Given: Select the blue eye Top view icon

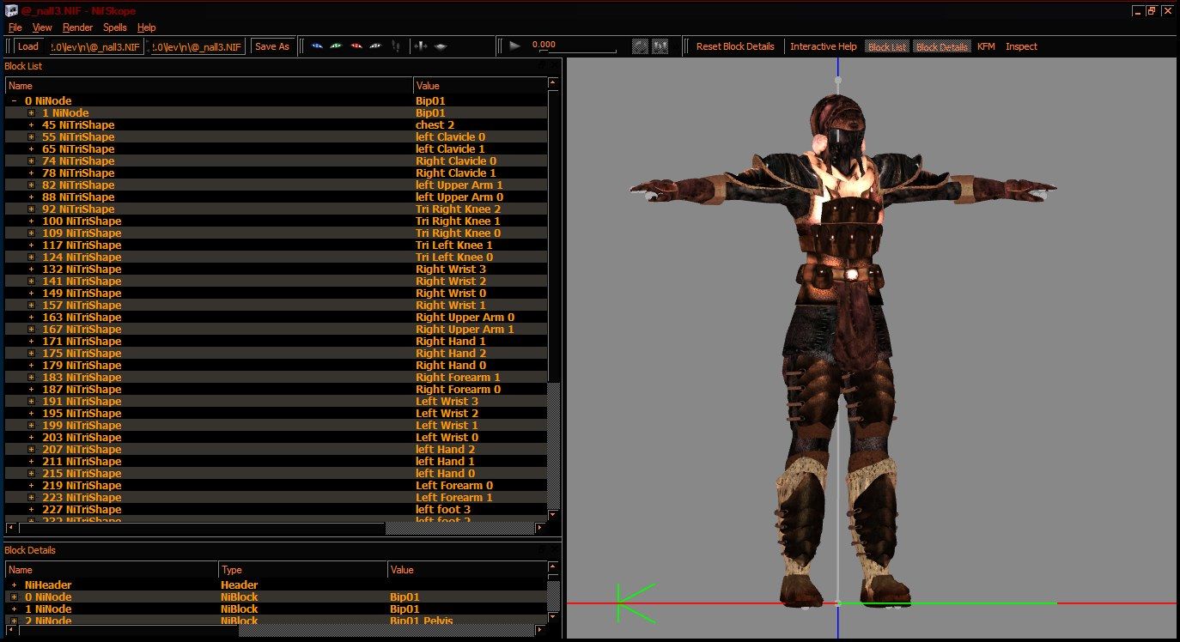Looking at the screenshot, I should tap(317, 46).
